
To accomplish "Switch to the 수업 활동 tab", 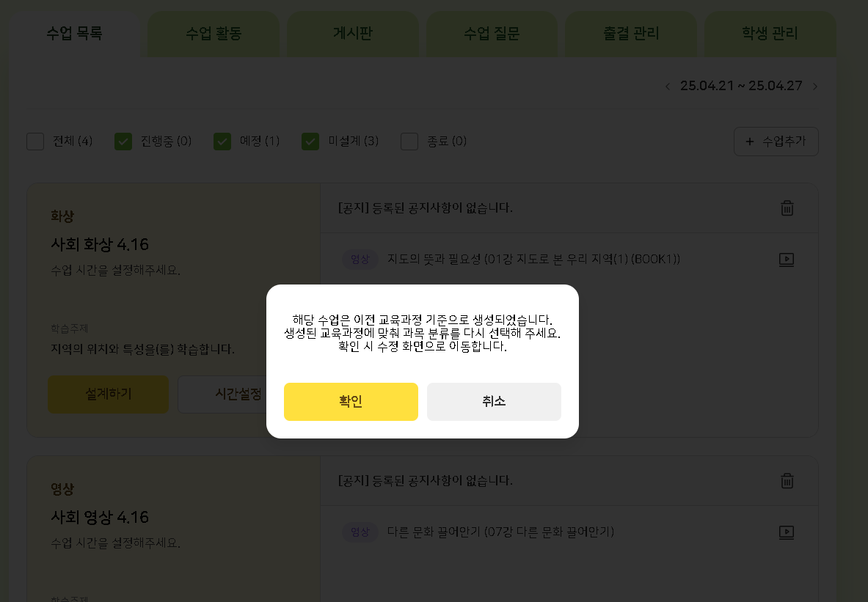I will [x=214, y=34].
